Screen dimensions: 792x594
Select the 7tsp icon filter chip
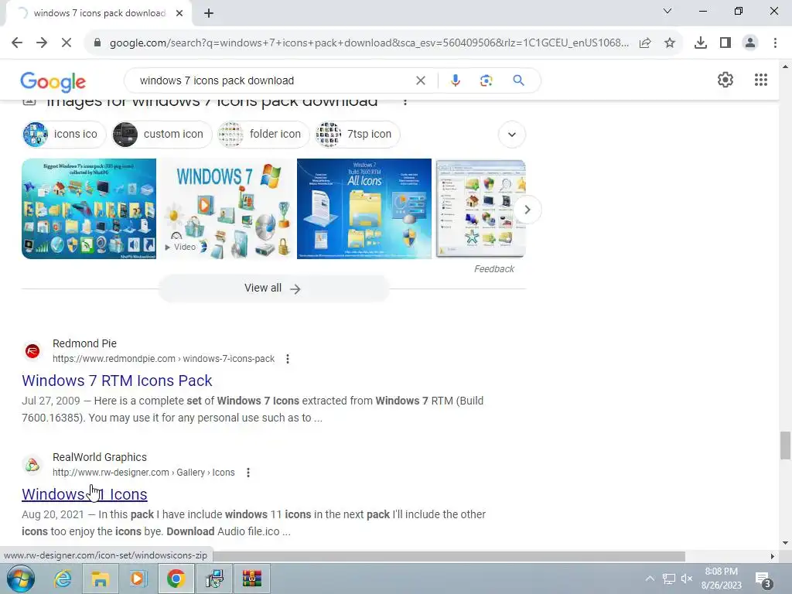357,135
